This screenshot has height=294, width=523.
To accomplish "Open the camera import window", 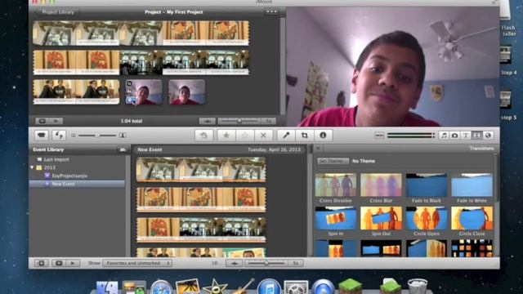I will pos(42,136).
